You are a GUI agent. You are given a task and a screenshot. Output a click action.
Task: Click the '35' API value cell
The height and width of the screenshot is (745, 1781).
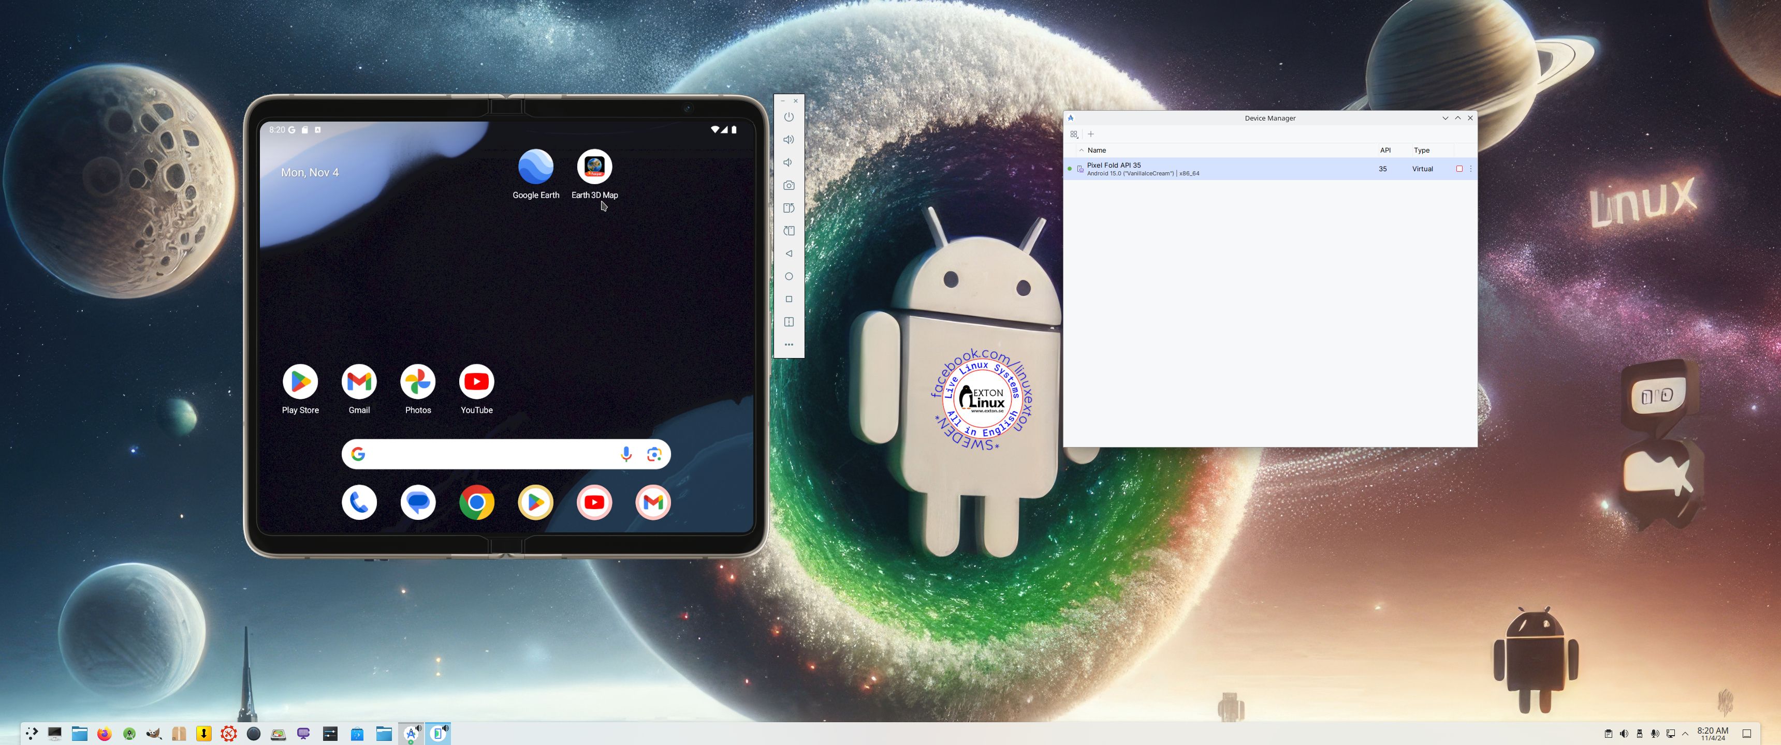1383,169
